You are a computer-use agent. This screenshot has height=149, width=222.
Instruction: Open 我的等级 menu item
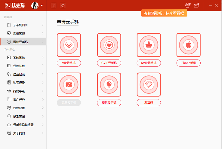23,91
